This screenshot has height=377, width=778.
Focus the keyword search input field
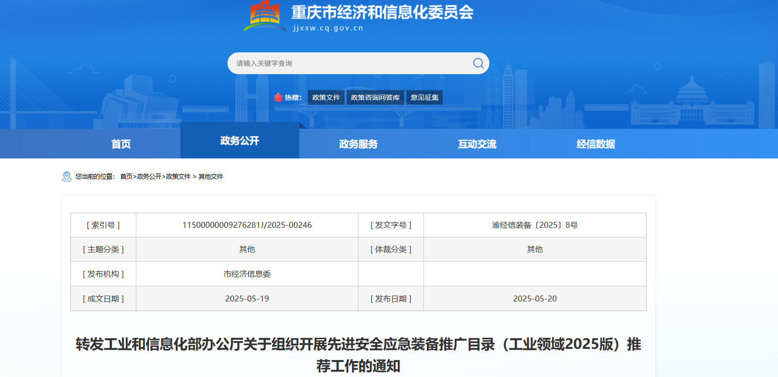pos(349,63)
